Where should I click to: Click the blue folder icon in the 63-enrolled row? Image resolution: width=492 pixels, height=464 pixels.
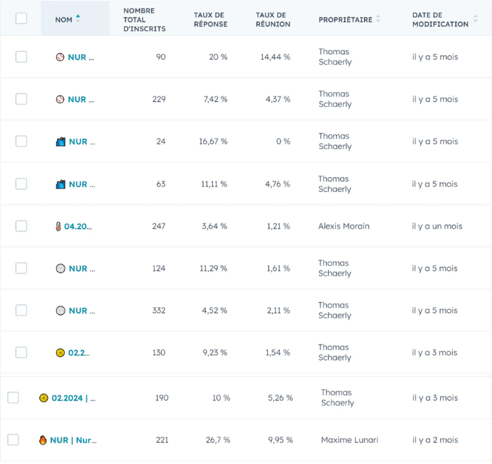pos(60,184)
